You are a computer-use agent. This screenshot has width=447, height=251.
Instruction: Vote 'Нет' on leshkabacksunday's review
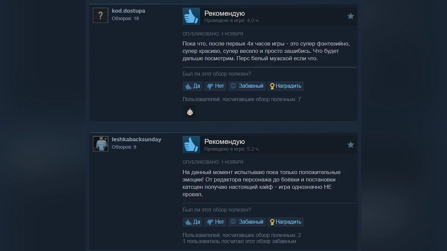[215, 222]
